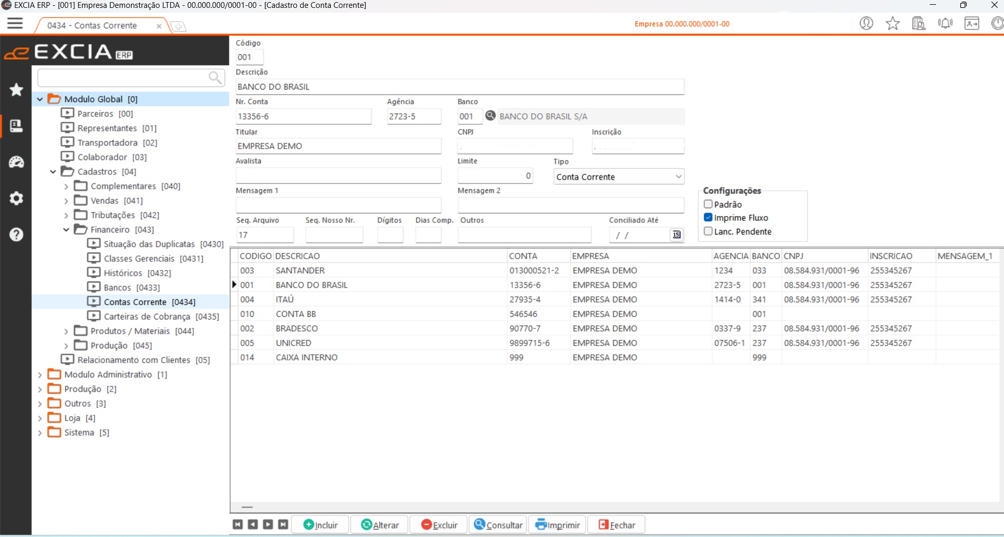Toggle the Lanc. Pendente checkbox
Screen dimensions: 1004x537
tap(708, 231)
